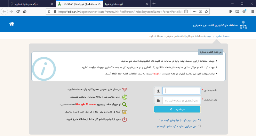The height and width of the screenshot is (136, 256).
Task: Show site security info via padlock icon
Action: 55,12
